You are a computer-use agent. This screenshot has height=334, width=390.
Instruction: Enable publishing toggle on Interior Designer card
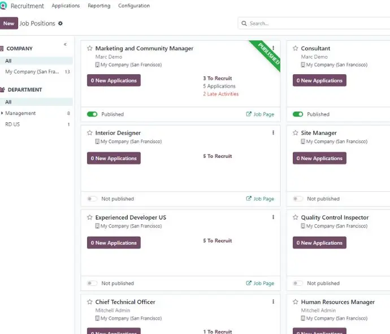(92, 199)
